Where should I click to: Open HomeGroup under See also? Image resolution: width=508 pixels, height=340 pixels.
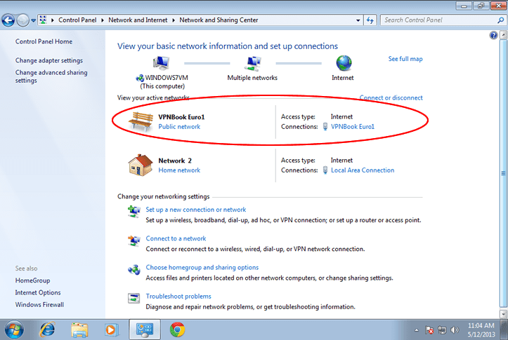point(32,280)
